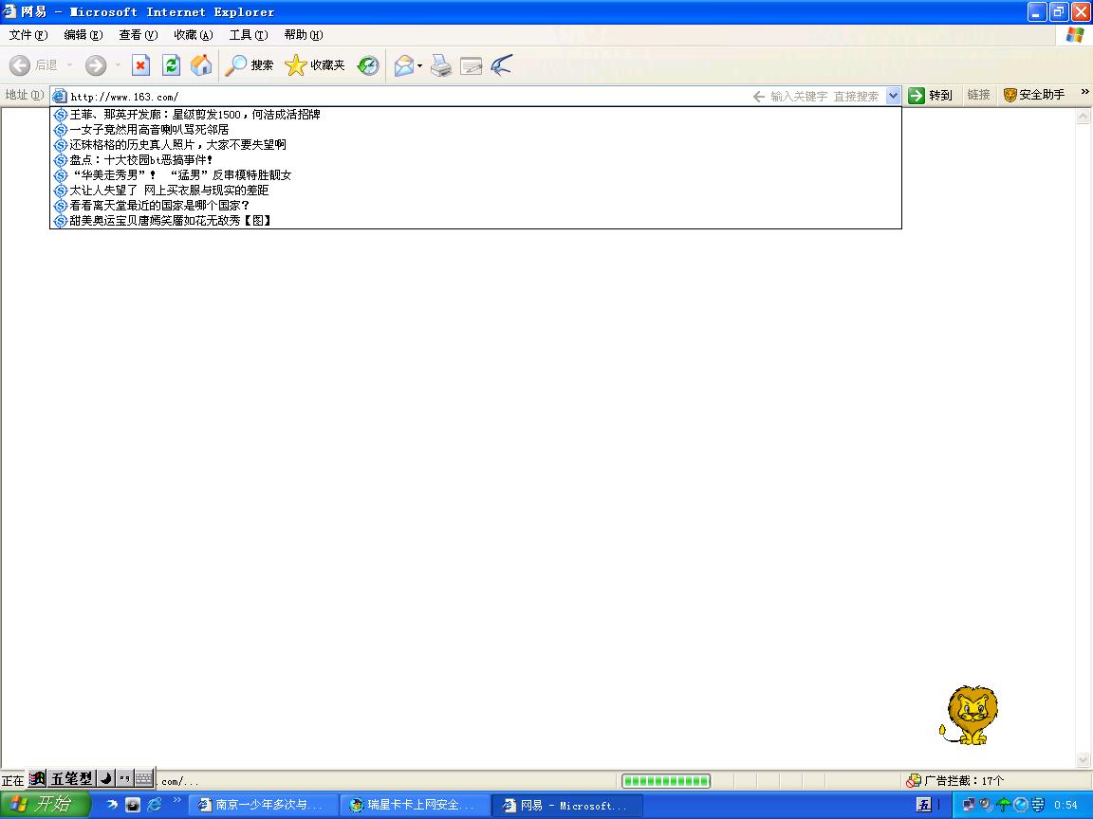
Task: Refresh the page with green arrows icon
Action: click(171, 65)
